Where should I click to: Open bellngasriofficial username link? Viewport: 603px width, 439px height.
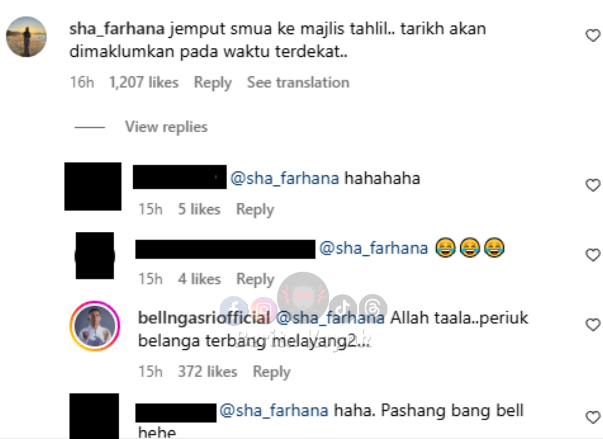pyautogui.click(x=204, y=318)
